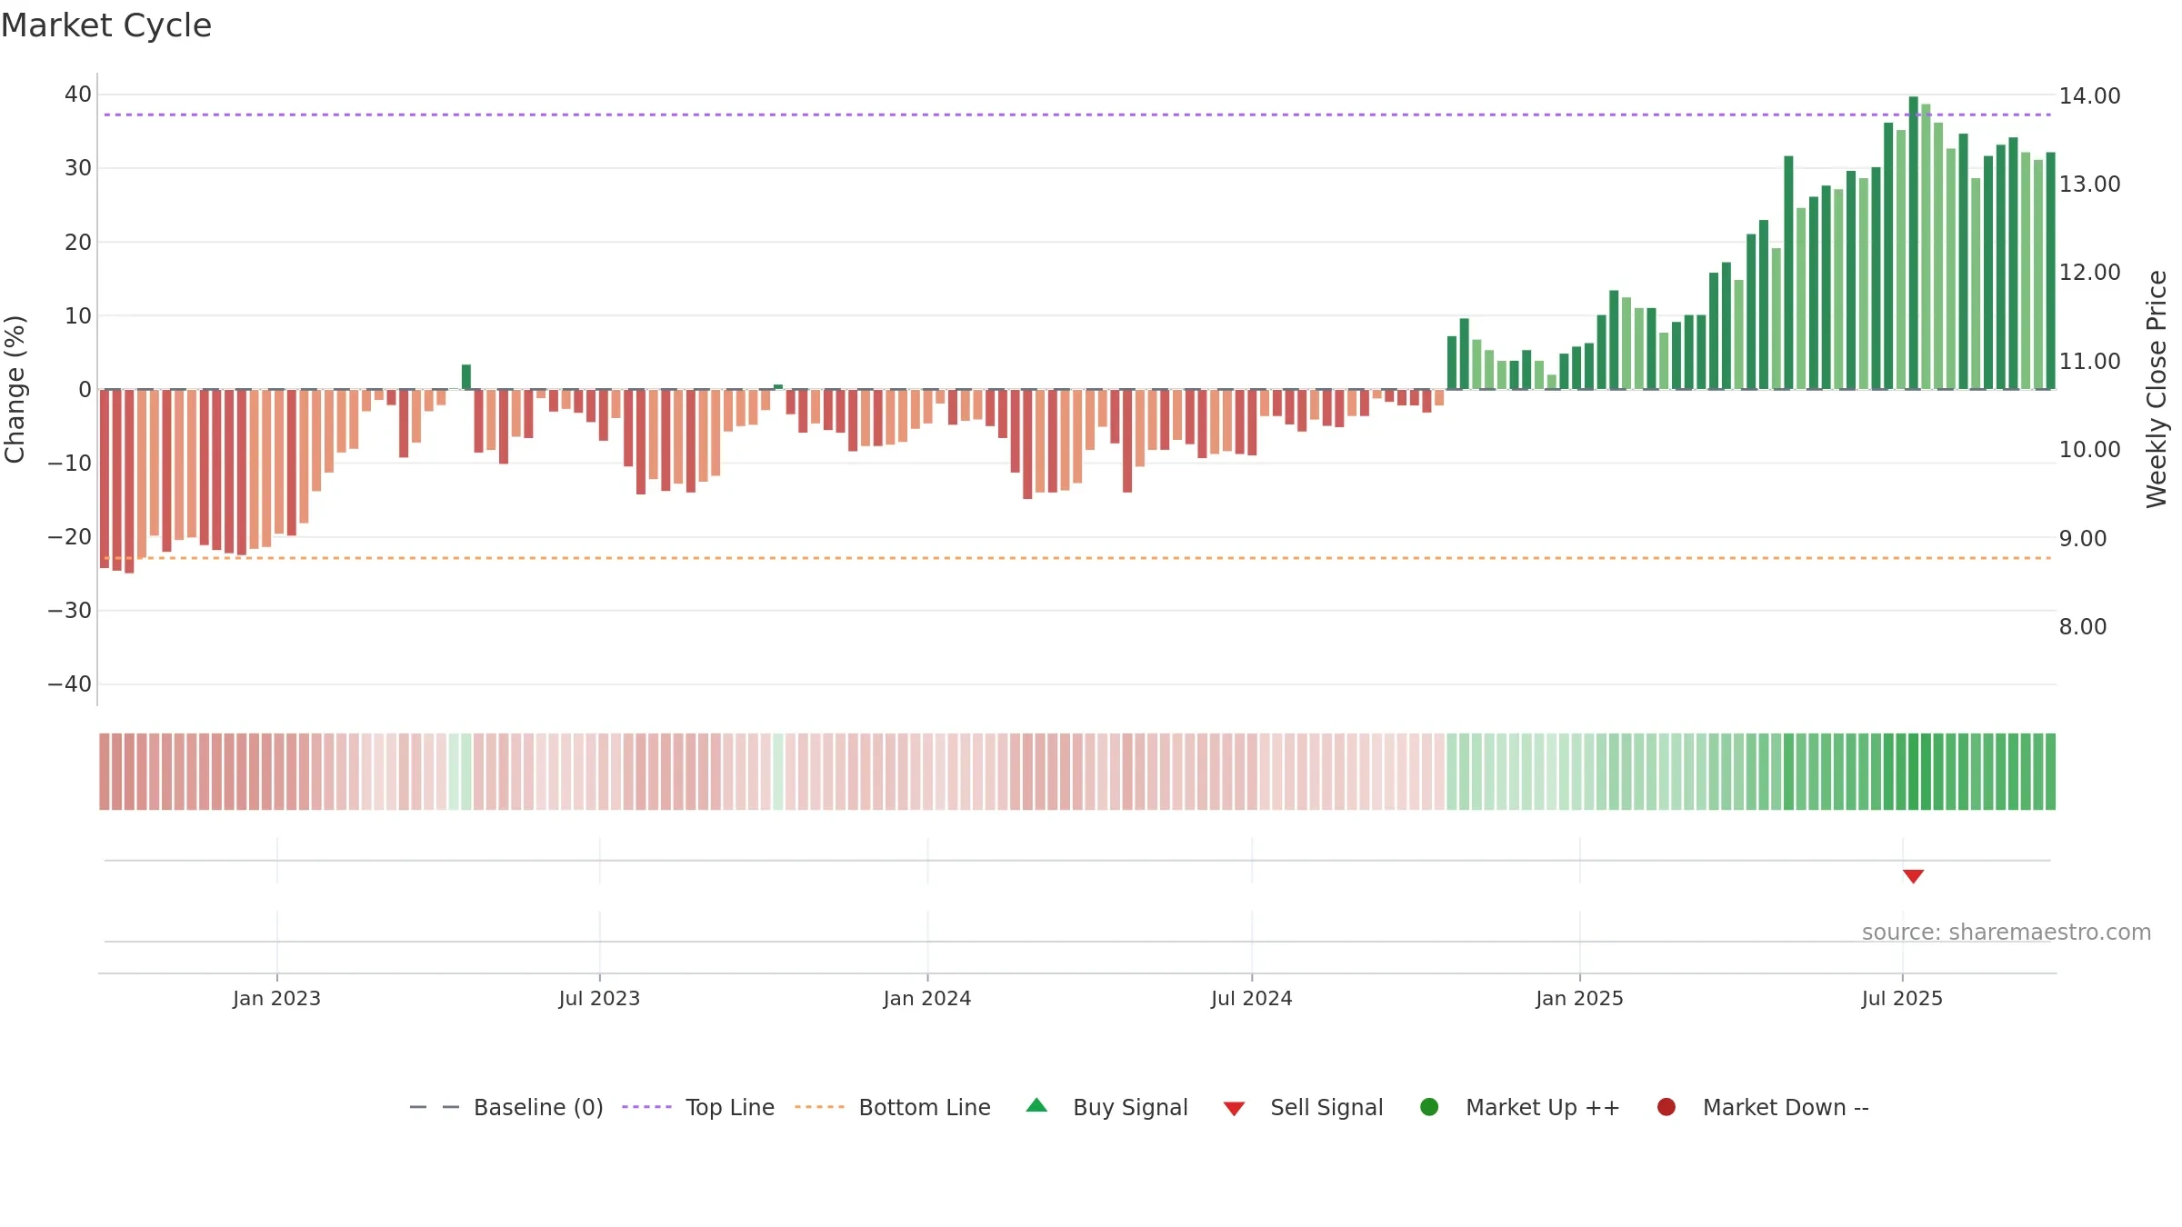Viewport: 2182px width, 1227px height.
Task: Click the Market Cycle chart title
Action: [106, 25]
